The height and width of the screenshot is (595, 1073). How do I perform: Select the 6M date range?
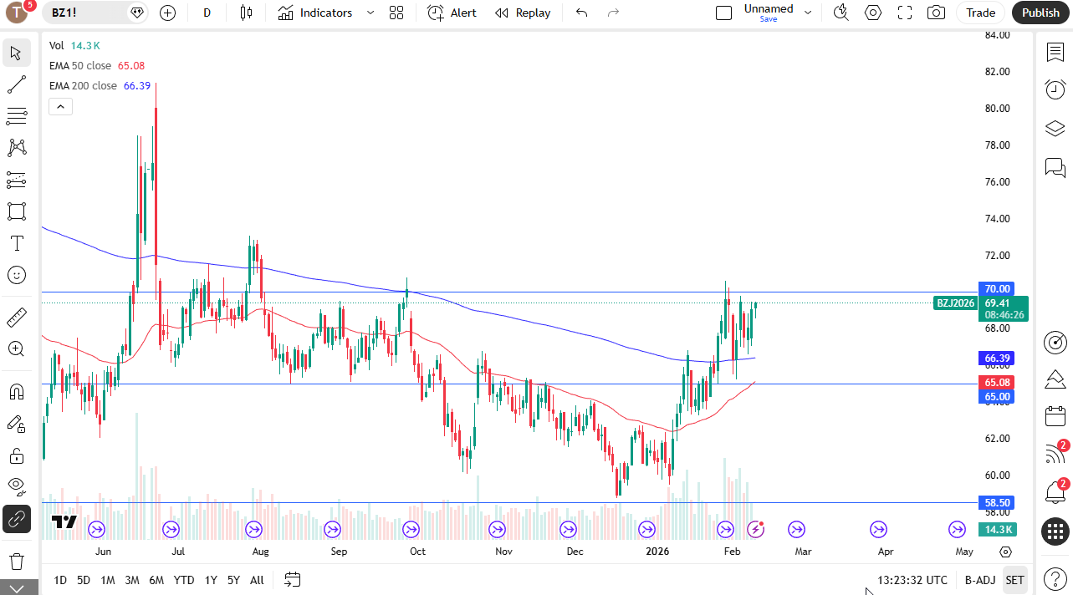point(156,580)
